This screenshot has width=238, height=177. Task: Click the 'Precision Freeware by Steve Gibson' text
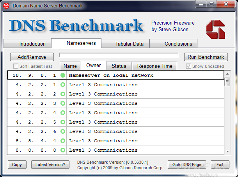[x=173, y=26]
